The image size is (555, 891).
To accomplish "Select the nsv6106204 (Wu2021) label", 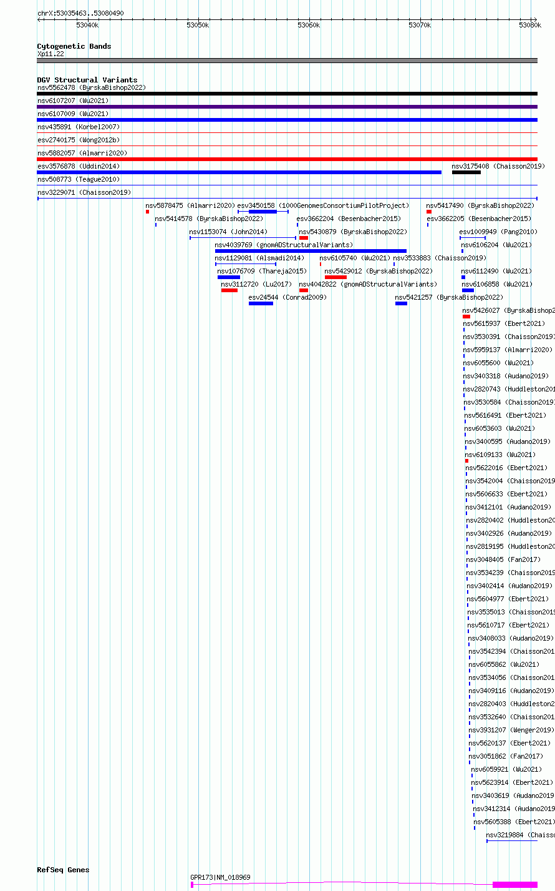I will [x=497, y=245].
